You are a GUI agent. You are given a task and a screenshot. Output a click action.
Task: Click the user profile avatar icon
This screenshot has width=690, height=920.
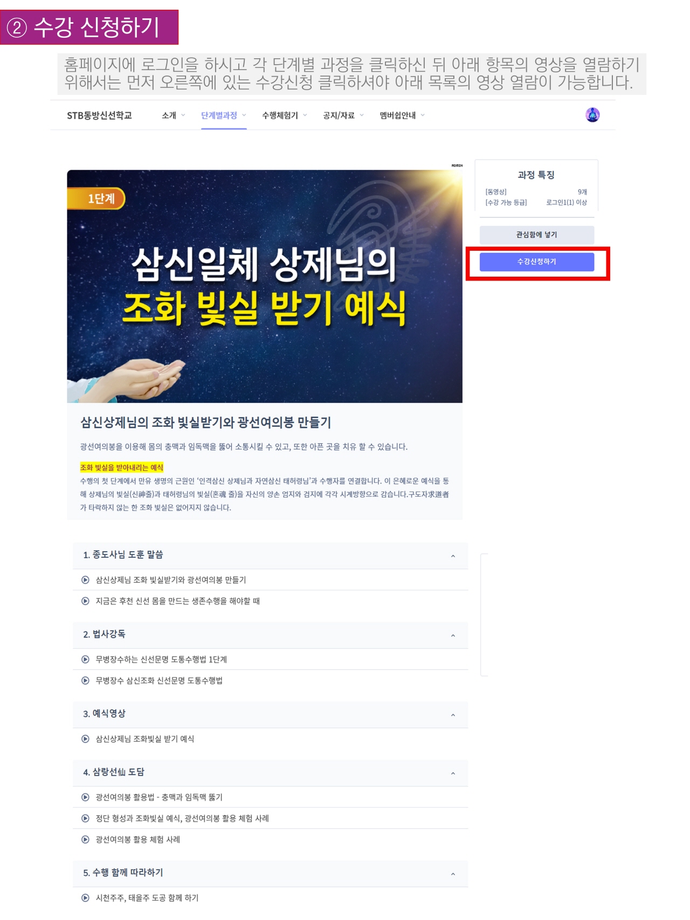coord(592,115)
